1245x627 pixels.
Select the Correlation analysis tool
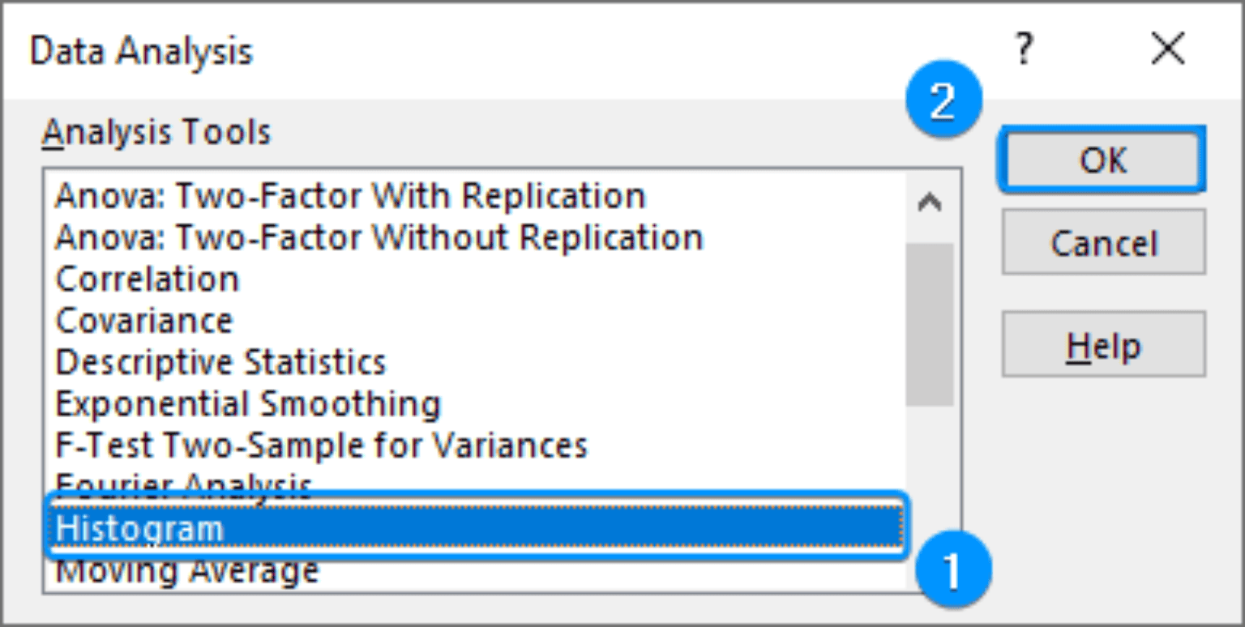click(x=148, y=279)
